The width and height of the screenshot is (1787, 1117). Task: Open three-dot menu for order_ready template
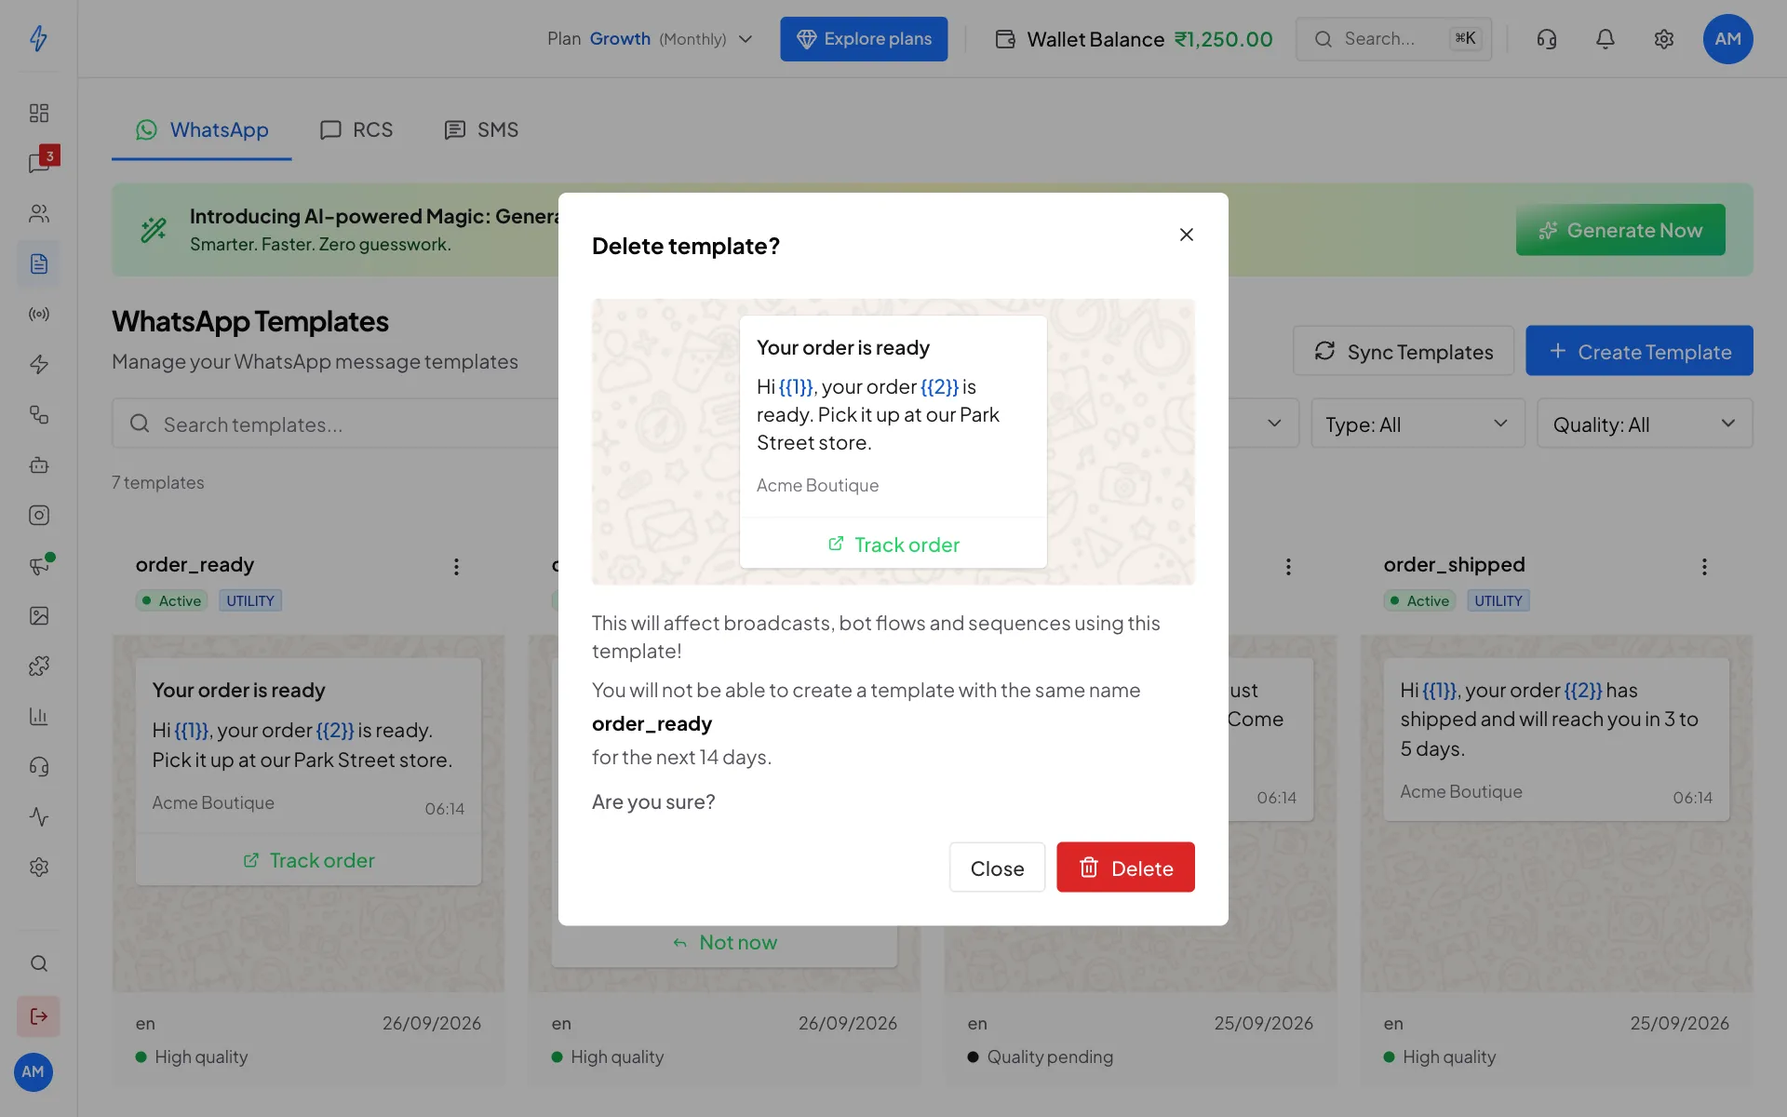click(x=456, y=566)
